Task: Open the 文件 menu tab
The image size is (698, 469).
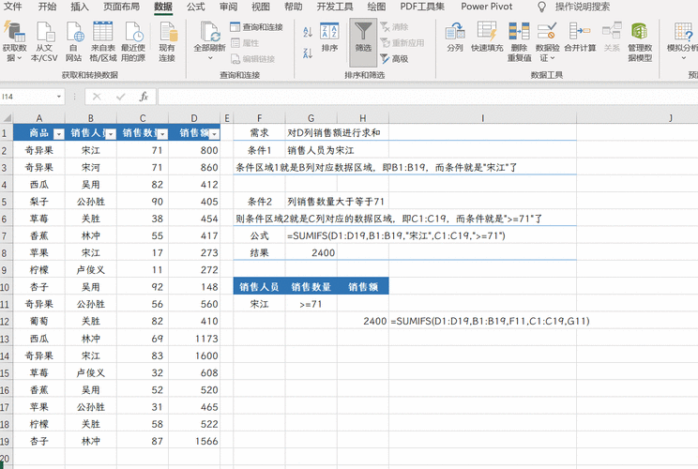Action: click(12, 7)
